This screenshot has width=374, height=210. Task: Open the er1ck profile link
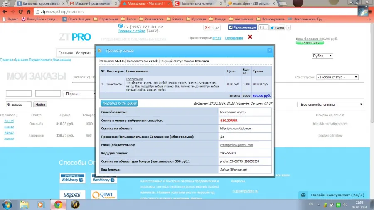pos(217,38)
